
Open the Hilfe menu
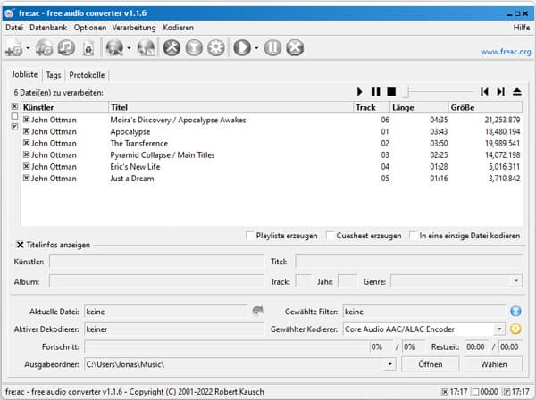click(522, 28)
